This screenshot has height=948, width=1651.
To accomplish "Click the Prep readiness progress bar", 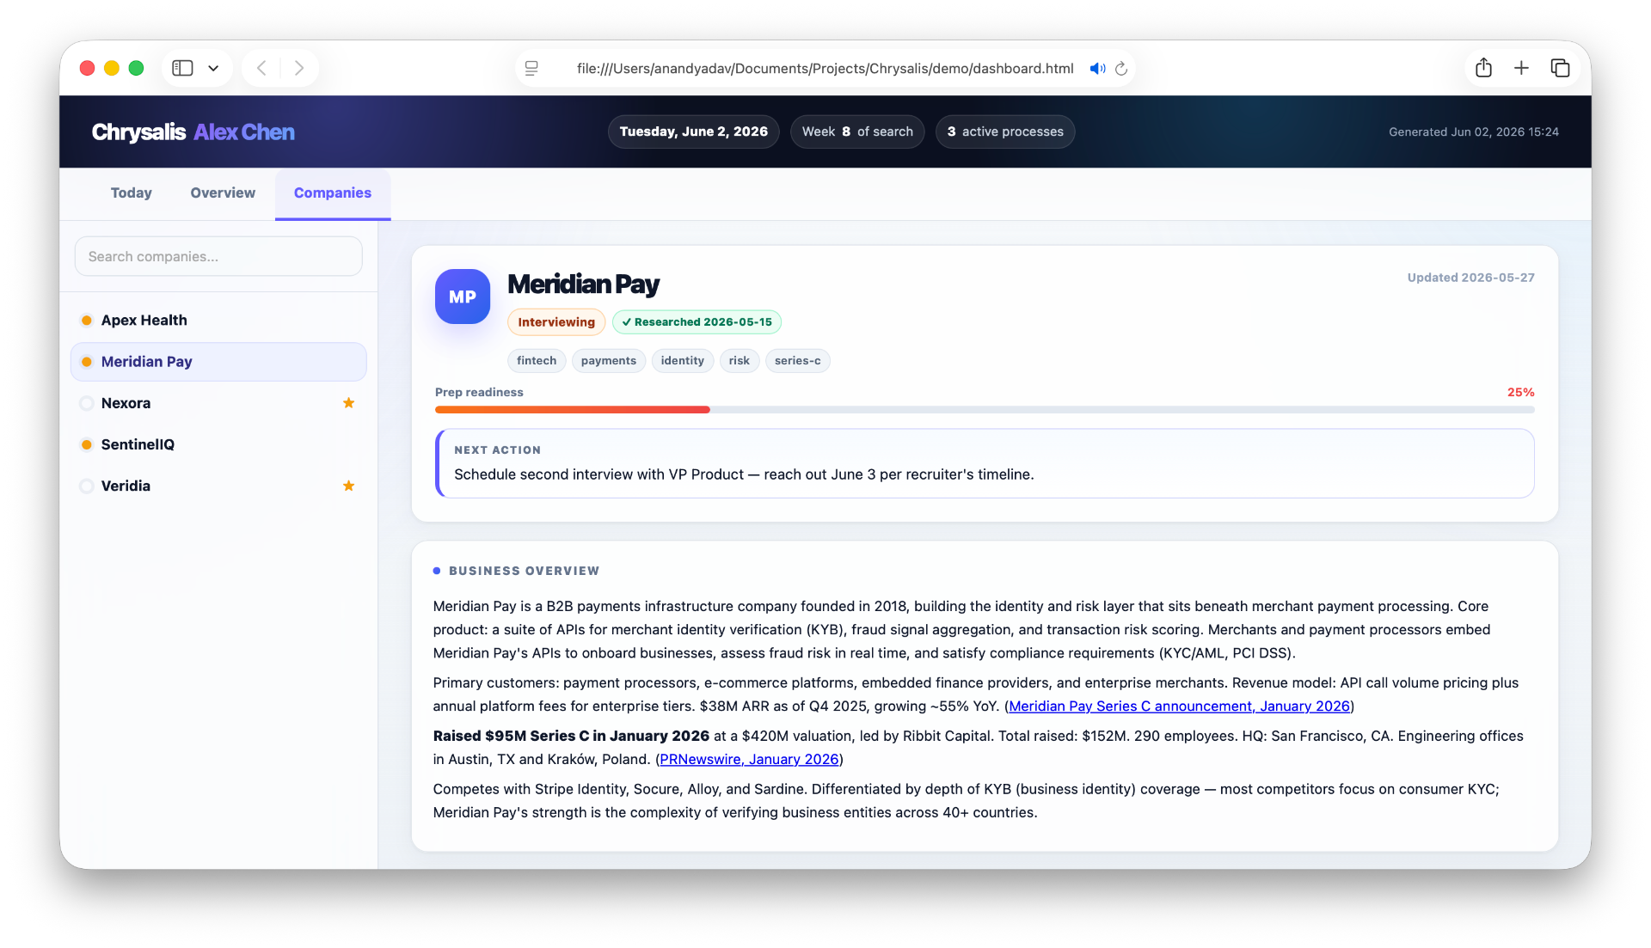I will pyautogui.click(x=985, y=410).
